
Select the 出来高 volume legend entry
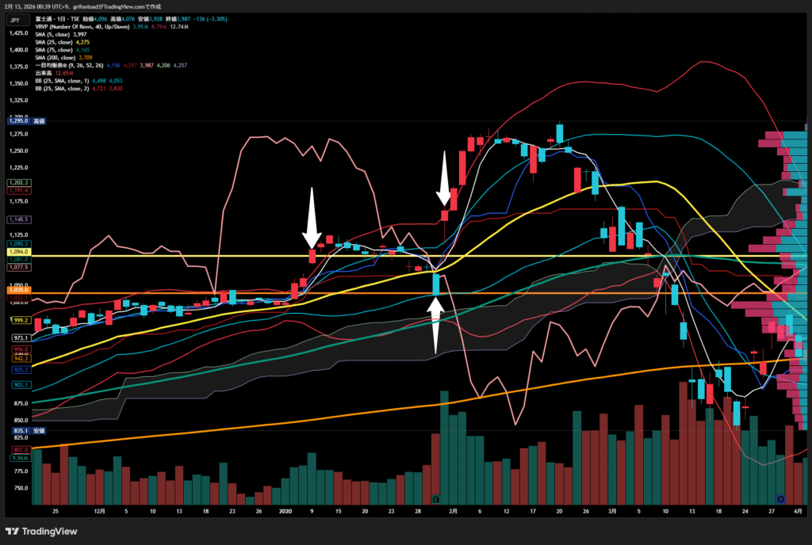coord(44,74)
